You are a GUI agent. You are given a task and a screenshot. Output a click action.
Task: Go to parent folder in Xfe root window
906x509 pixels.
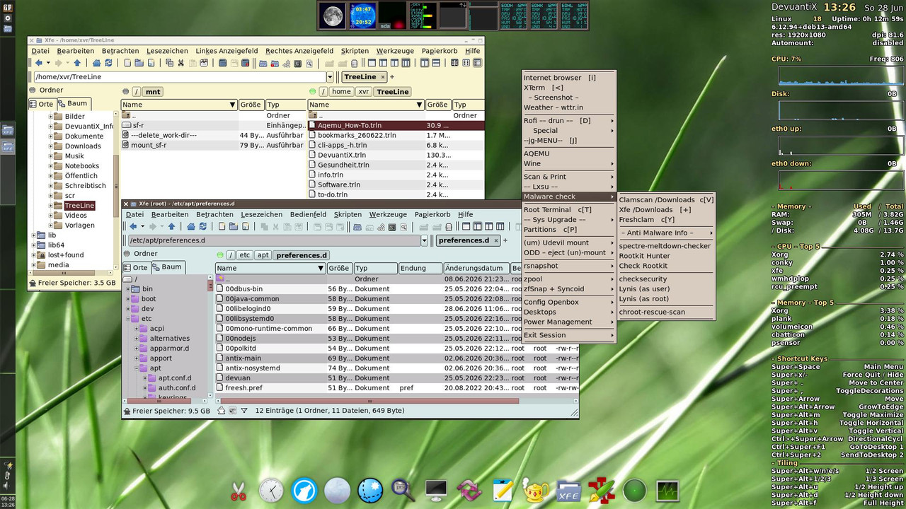click(x=171, y=226)
